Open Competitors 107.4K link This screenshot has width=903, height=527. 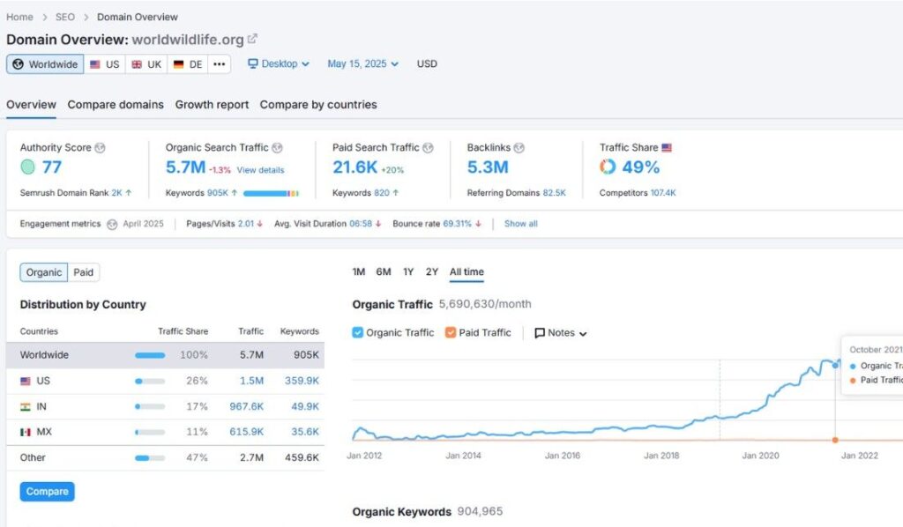pyautogui.click(x=663, y=193)
